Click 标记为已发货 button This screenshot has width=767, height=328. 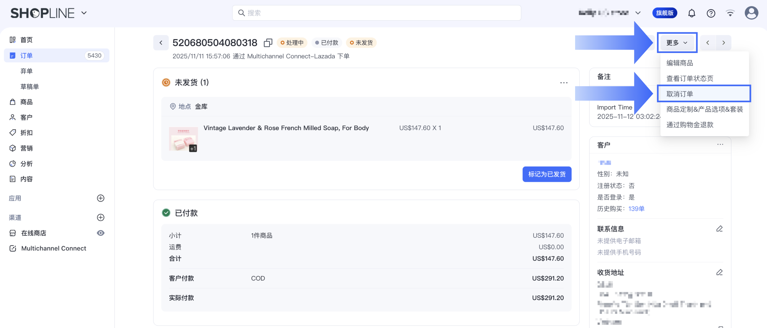coord(547,174)
